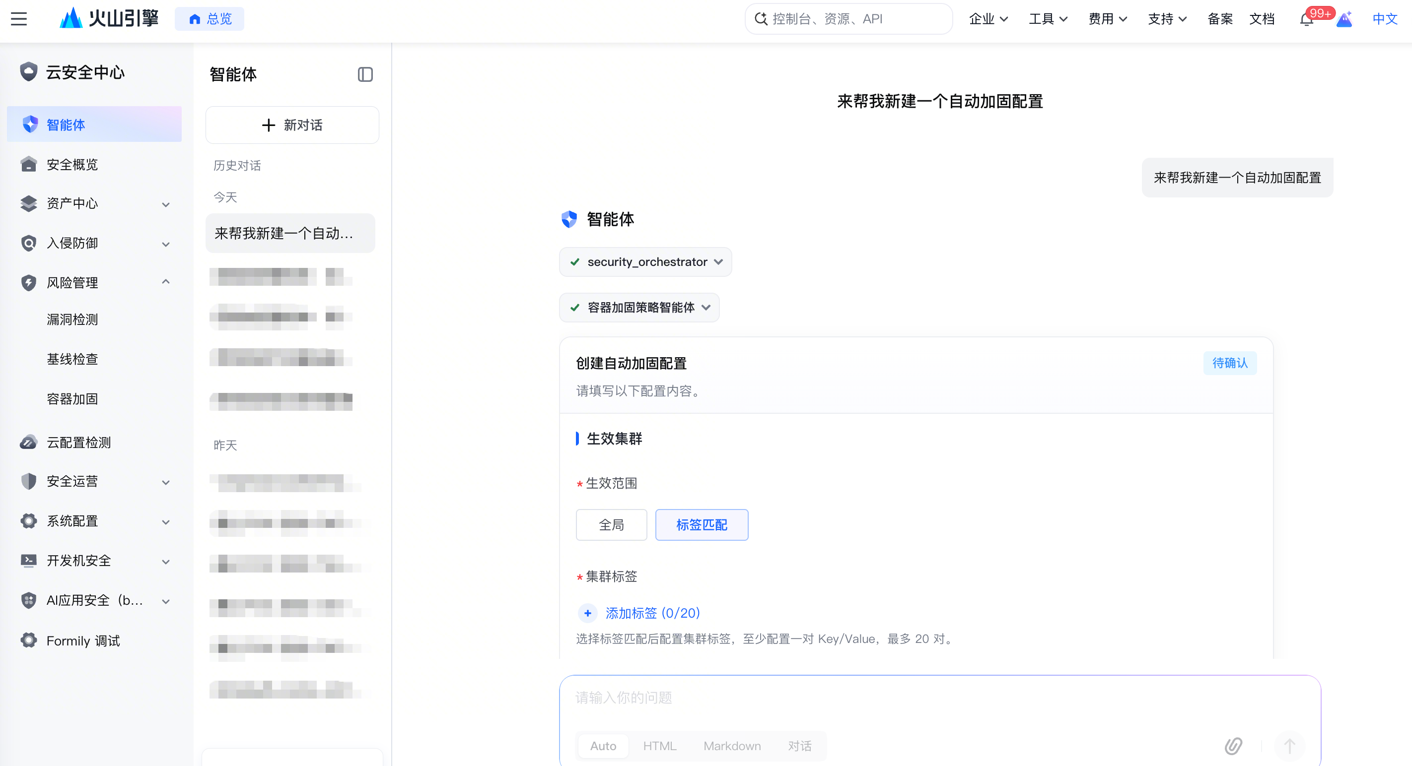The width and height of the screenshot is (1412, 766).
Task: Open 漏洞检测 in the sidebar
Action: tap(72, 319)
